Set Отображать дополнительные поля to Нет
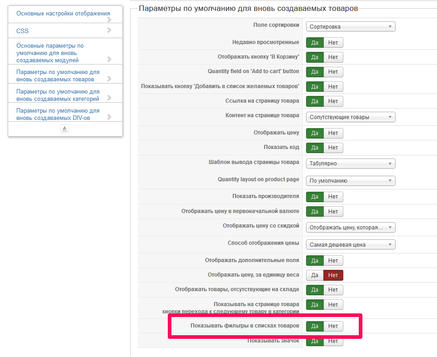Viewport: 437px width, 357px height. point(333,260)
